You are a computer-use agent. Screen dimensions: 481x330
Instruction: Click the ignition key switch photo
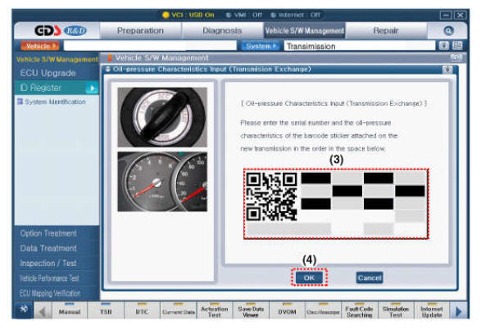(x=162, y=117)
